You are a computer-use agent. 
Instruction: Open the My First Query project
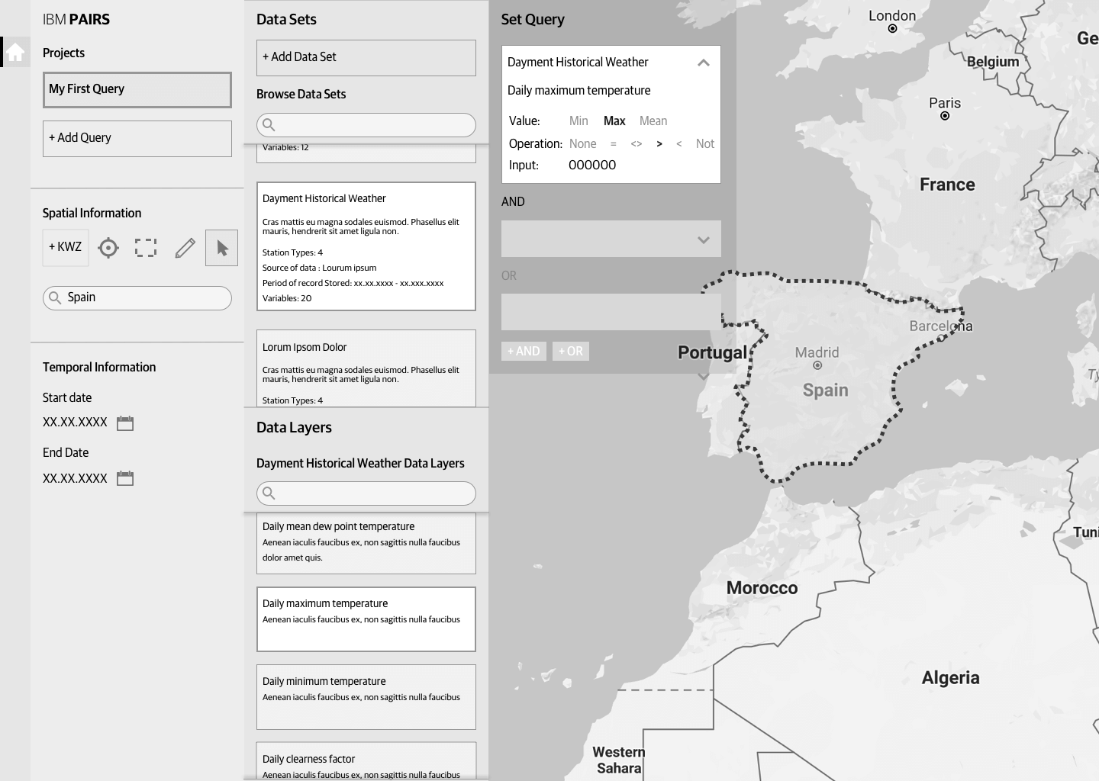click(x=137, y=89)
